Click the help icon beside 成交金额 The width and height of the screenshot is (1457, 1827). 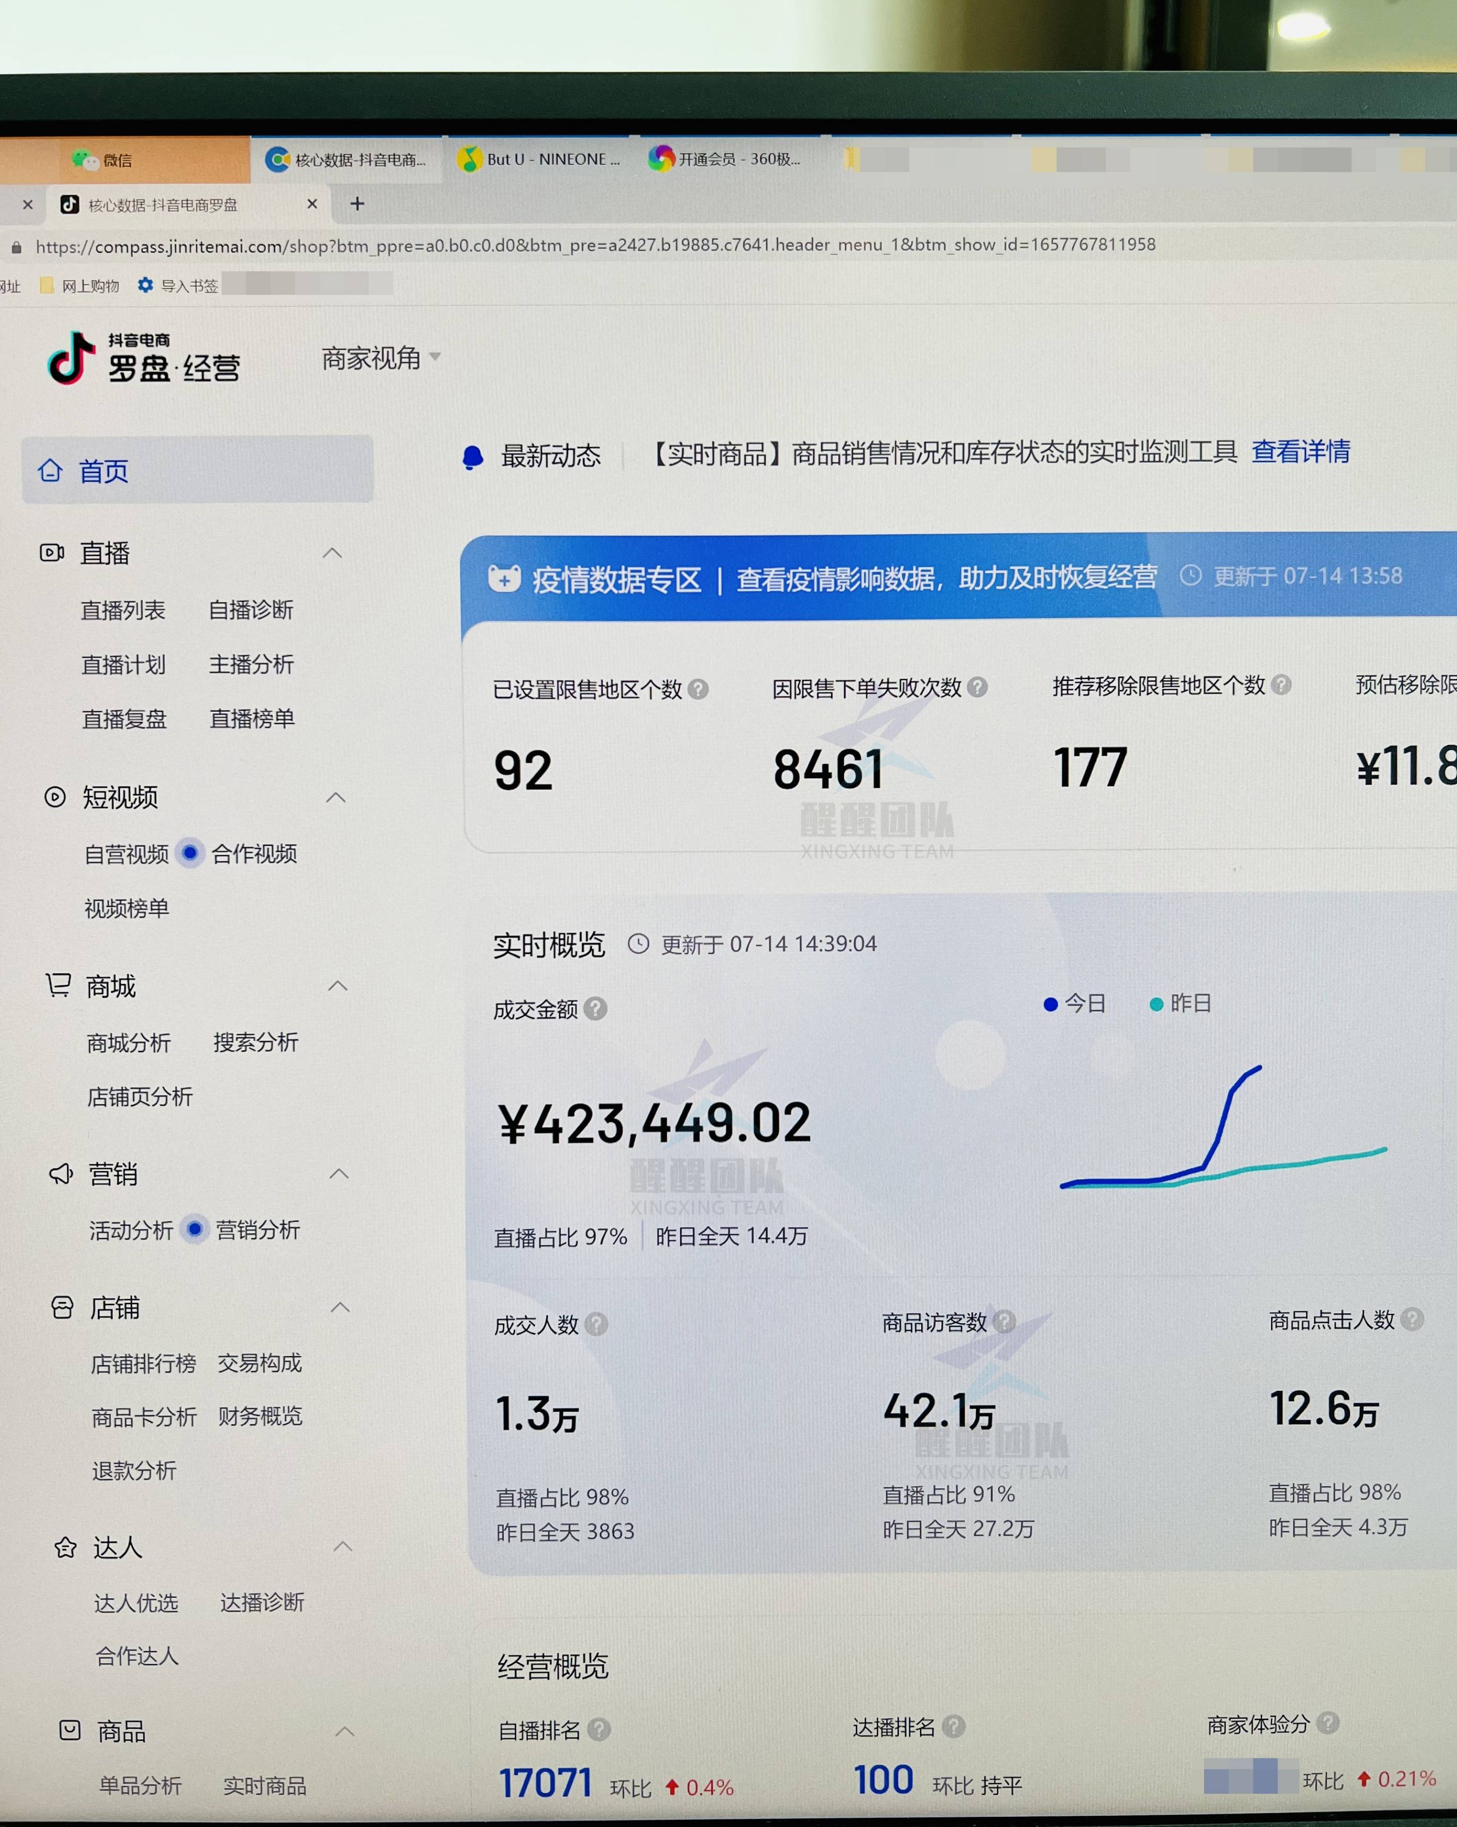pos(595,1009)
